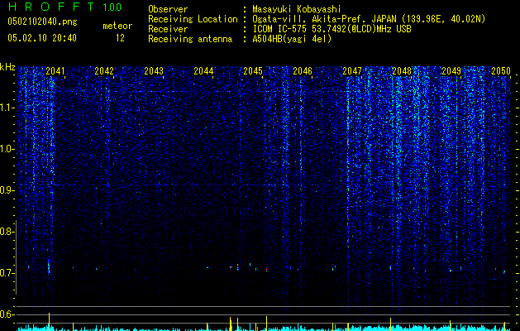Click the HROFFT program title

point(51,7)
